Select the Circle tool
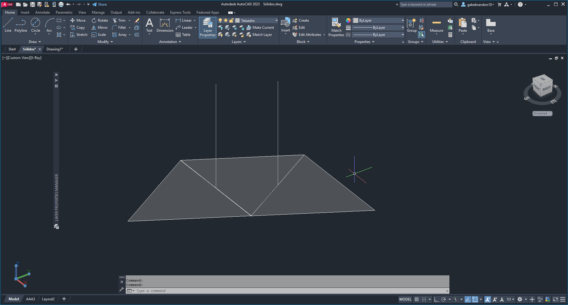Image resolution: width=568 pixels, height=305 pixels. [x=35, y=25]
